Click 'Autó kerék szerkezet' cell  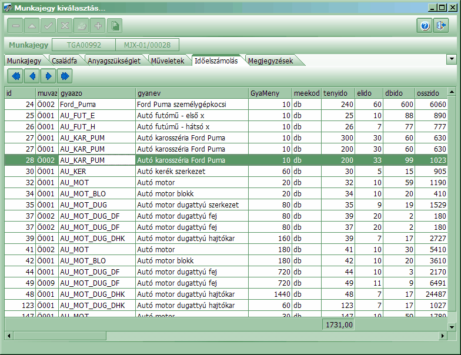pyautogui.click(x=192, y=172)
